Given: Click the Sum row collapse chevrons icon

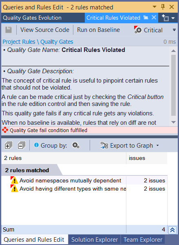Looking at the screenshot, I should point(172,230).
